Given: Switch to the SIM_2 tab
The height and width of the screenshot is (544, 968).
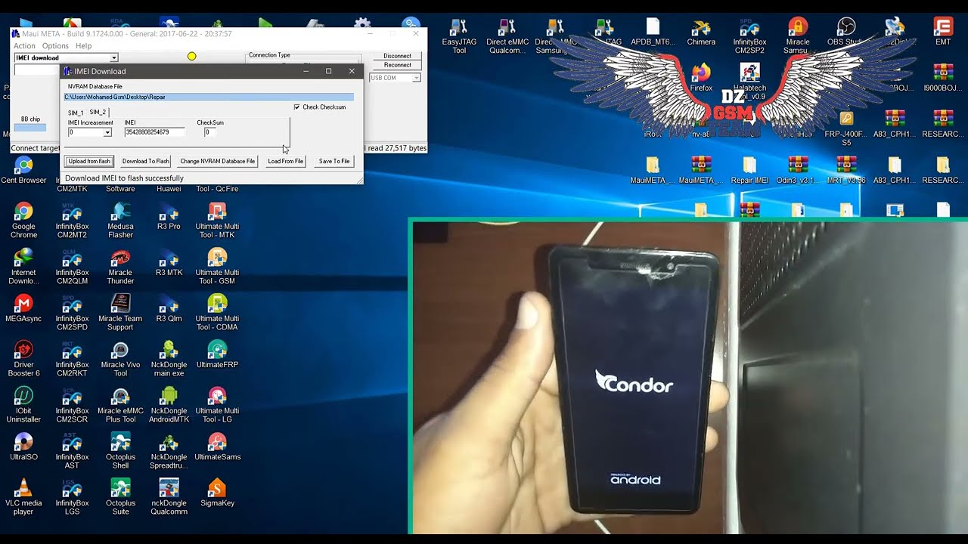Looking at the screenshot, I should click(98, 112).
